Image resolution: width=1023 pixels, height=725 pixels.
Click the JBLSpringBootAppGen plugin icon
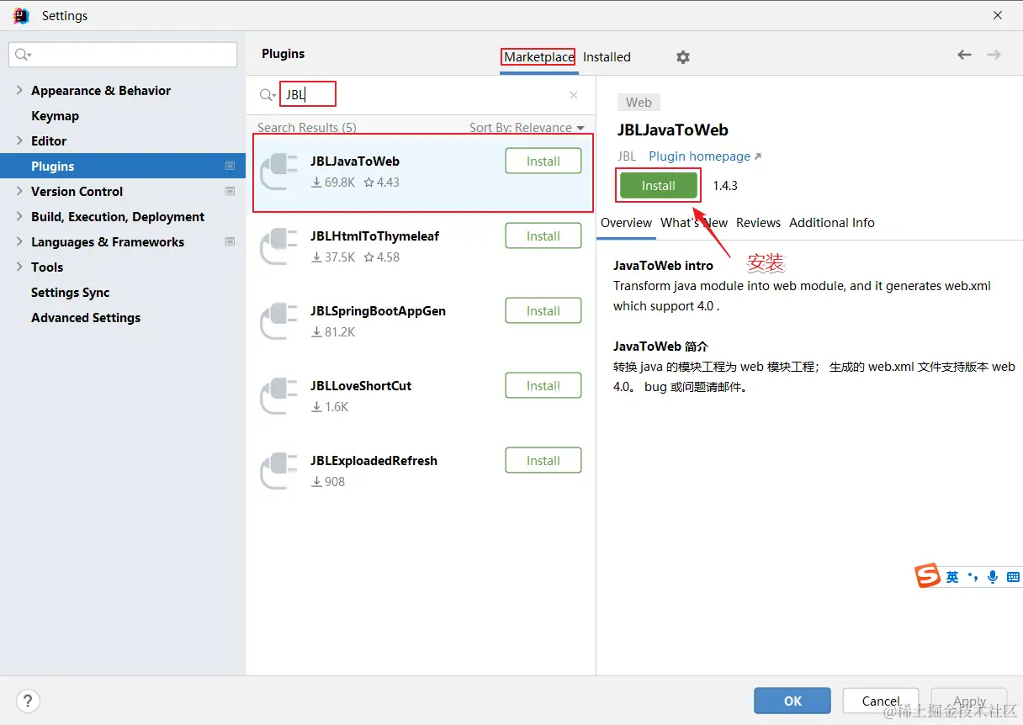coord(278,321)
